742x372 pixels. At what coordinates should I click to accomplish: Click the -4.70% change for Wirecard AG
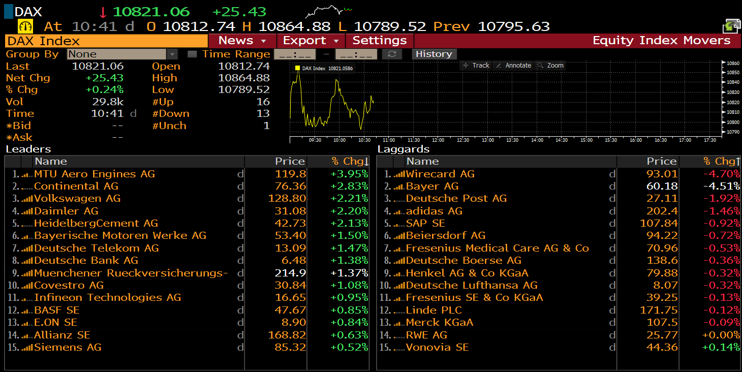(722, 174)
